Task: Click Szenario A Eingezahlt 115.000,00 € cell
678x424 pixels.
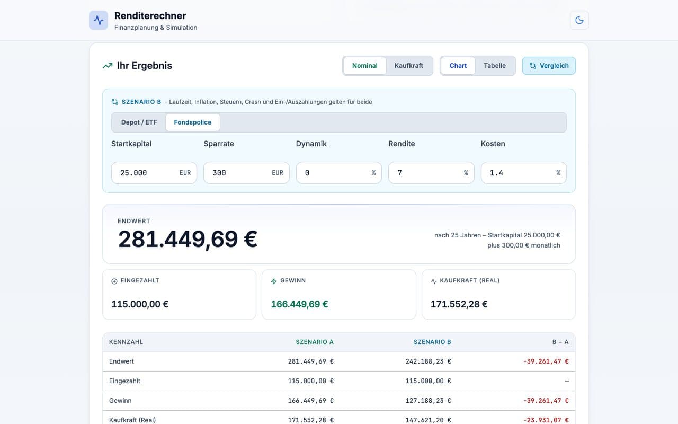Action: click(x=311, y=381)
